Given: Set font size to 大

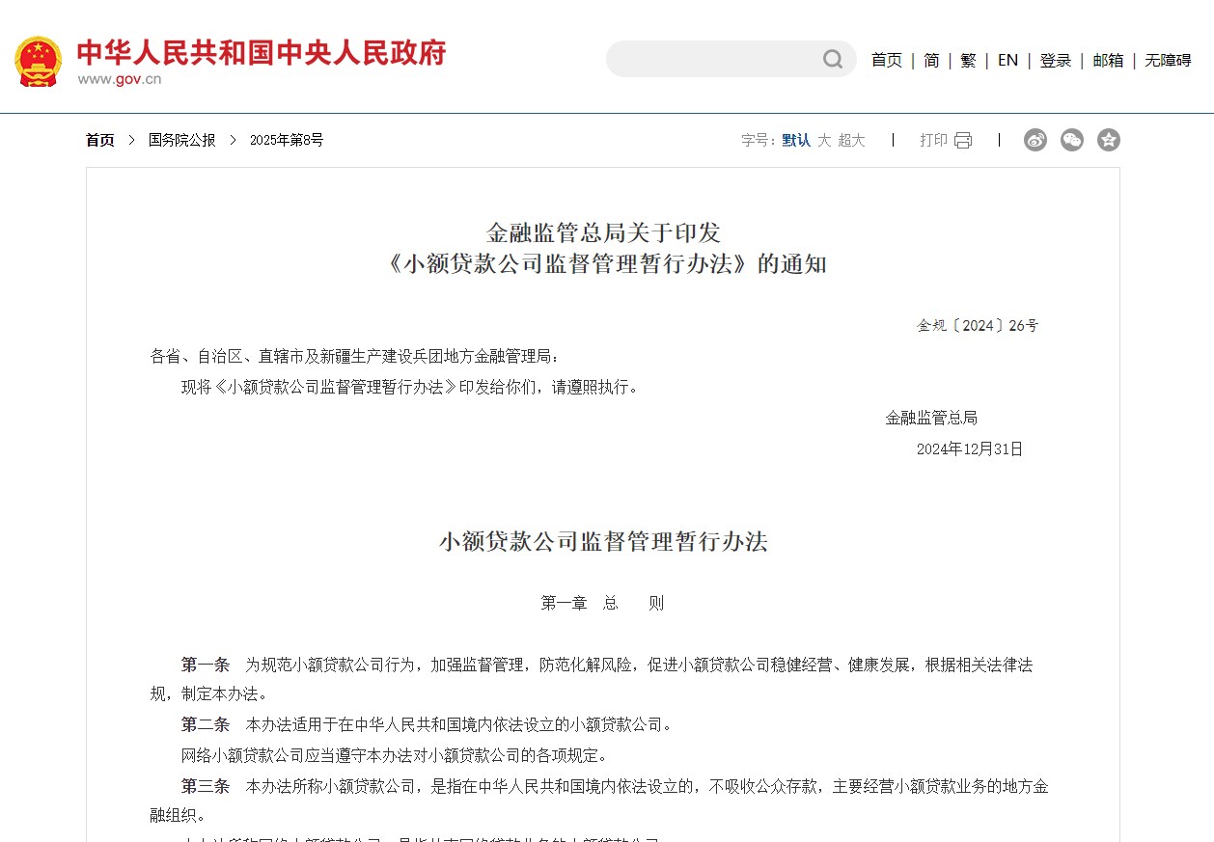Looking at the screenshot, I should click(x=824, y=140).
